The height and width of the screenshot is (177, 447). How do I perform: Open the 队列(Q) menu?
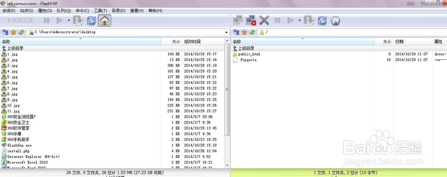click(x=63, y=11)
